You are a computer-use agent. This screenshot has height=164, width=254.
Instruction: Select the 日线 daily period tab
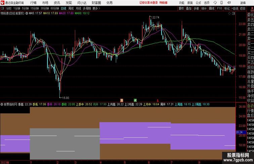[x=63, y=8]
